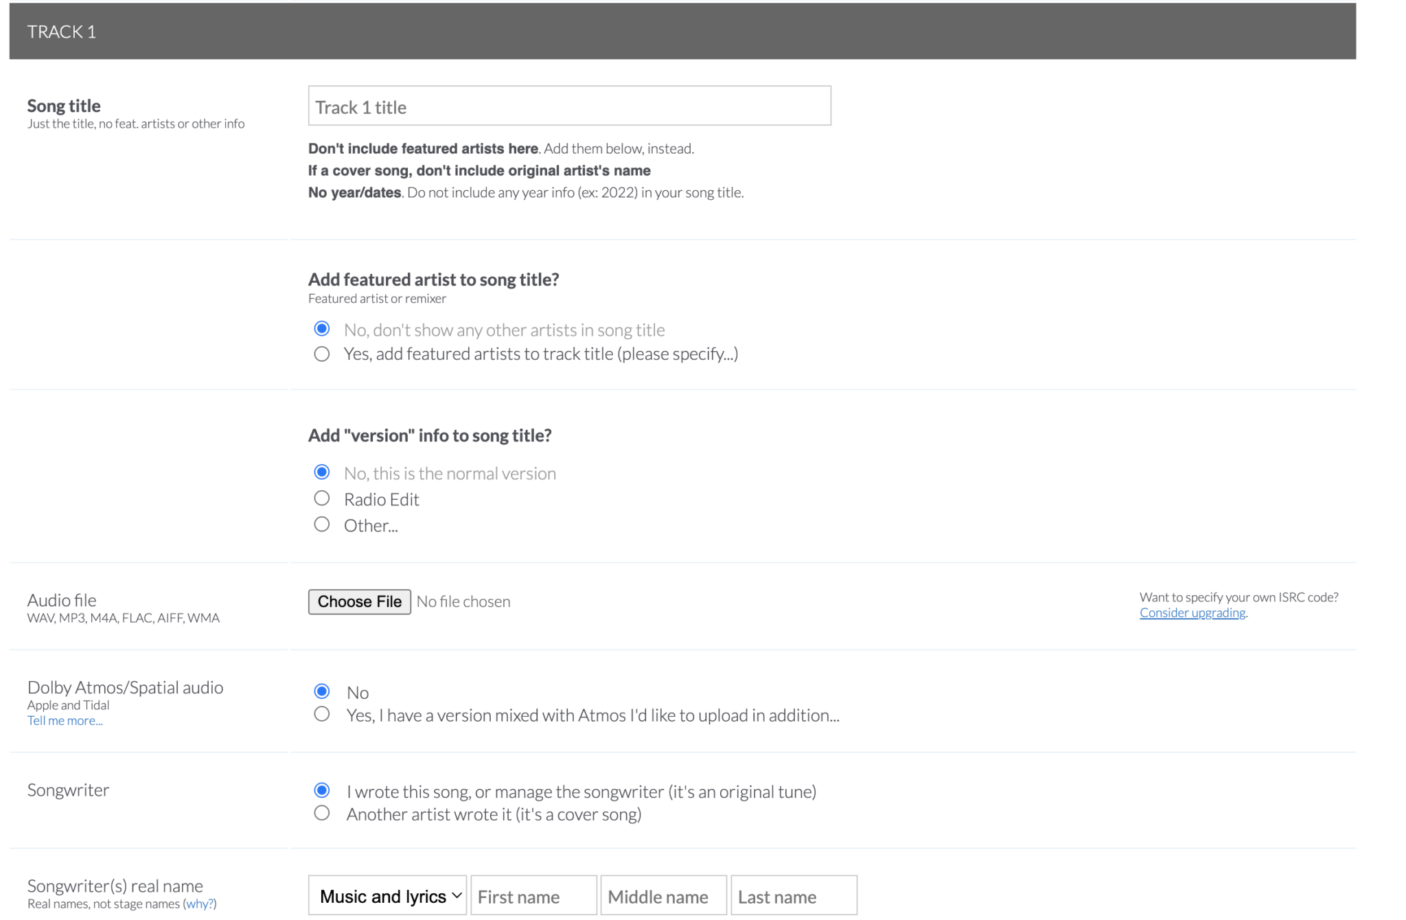The width and height of the screenshot is (1406, 920).
Task: Open the Consider upgrading link
Action: coord(1192,613)
